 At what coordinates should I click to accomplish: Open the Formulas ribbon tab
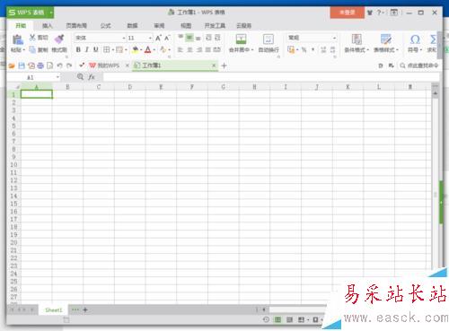(x=105, y=26)
